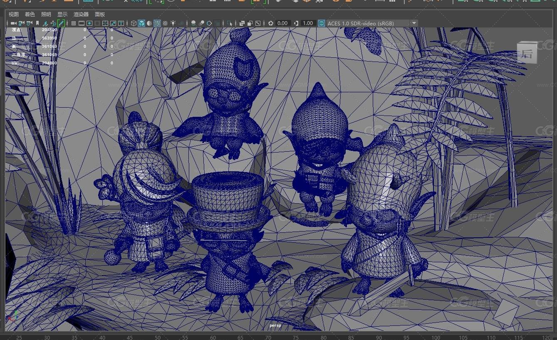
Task: Click the exposure value field 0.00
Action: (282, 23)
